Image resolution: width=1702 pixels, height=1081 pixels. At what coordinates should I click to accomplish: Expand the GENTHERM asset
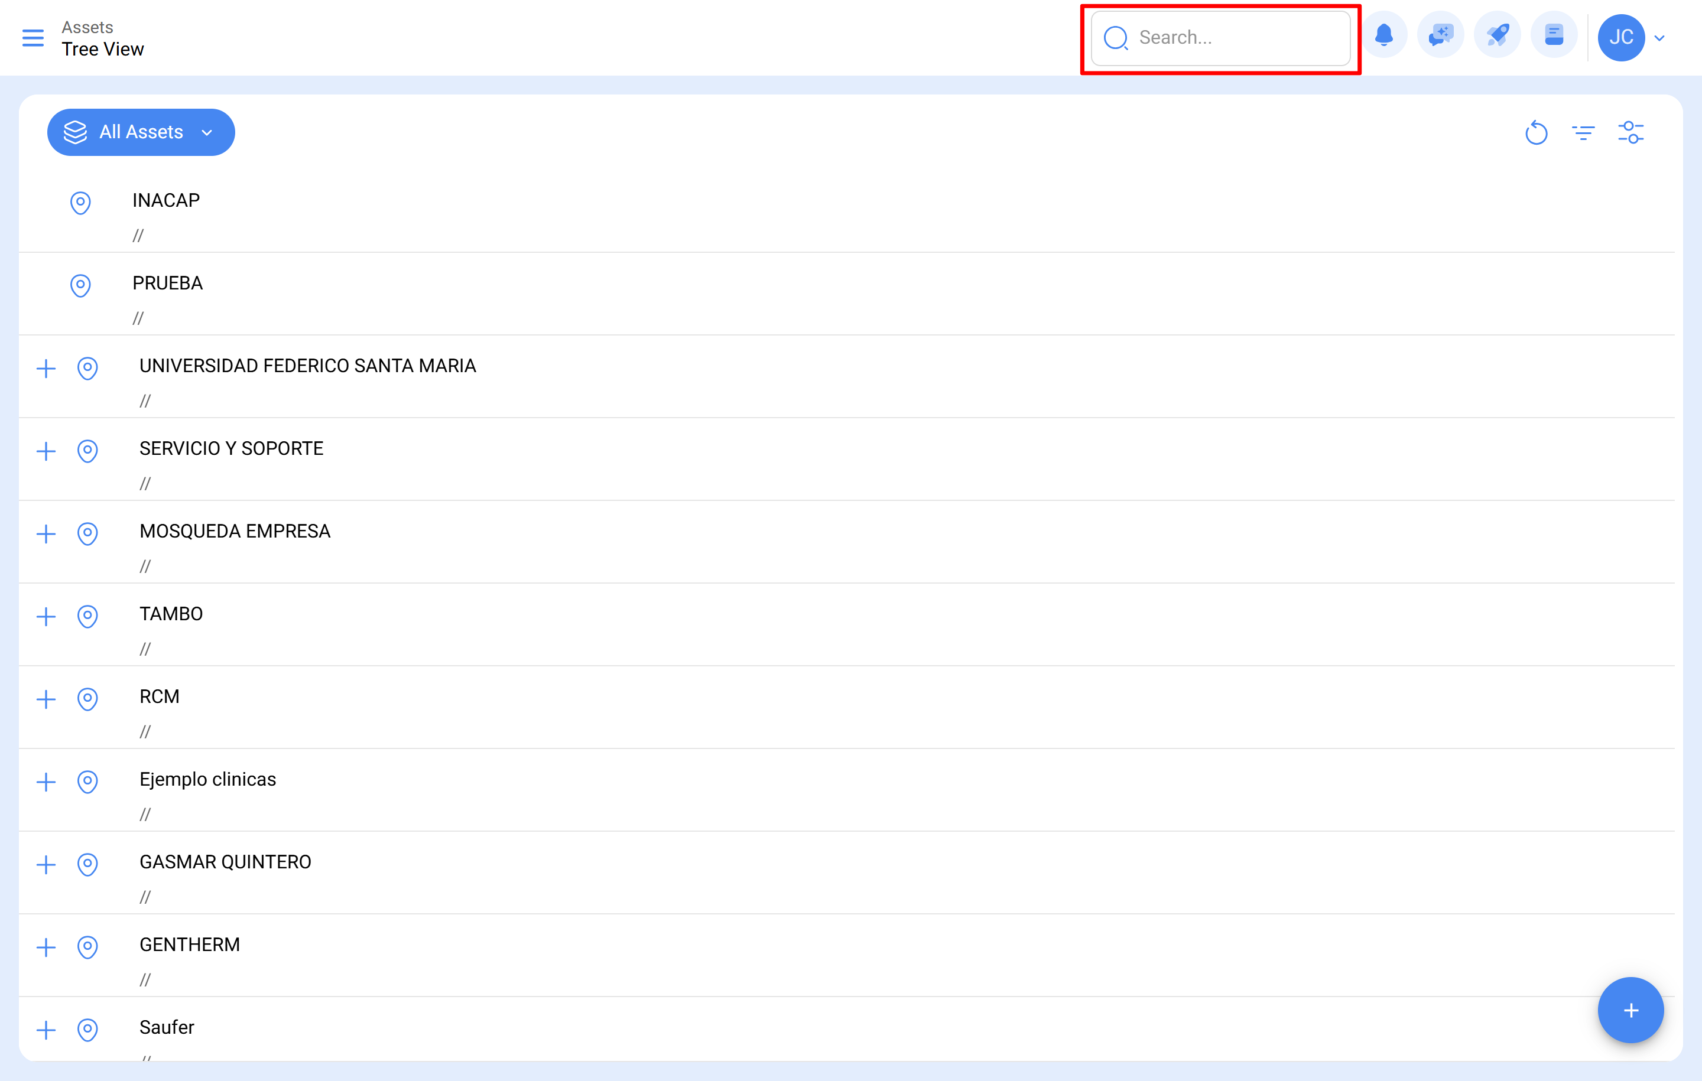click(x=46, y=947)
